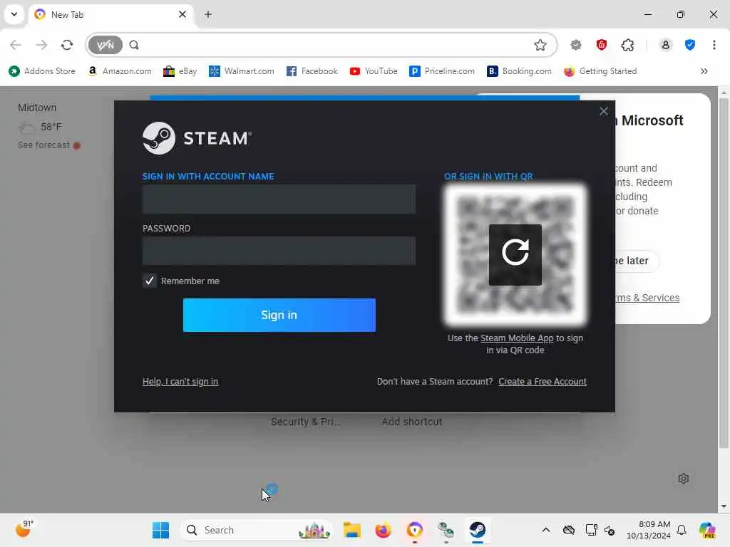The height and width of the screenshot is (547, 730).
Task: Close the Steam sign-in dialog
Action: pyautogui.click(x=603, y=111)
